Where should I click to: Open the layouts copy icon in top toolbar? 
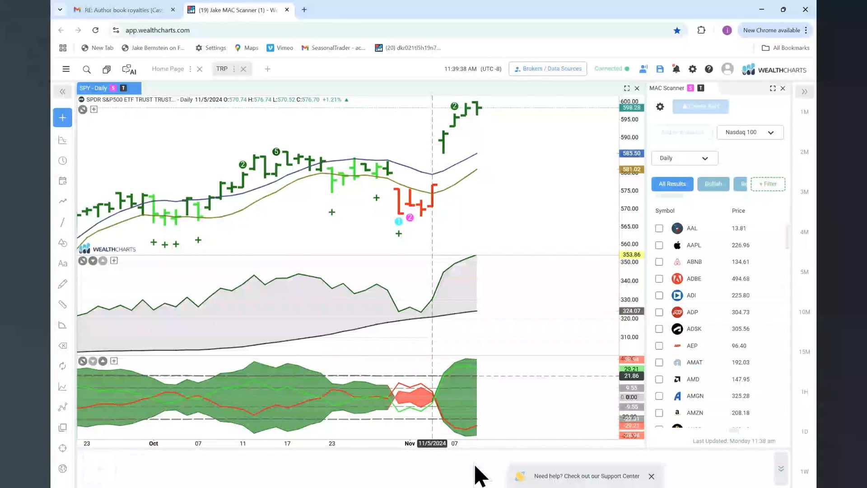tap(106, 69)
